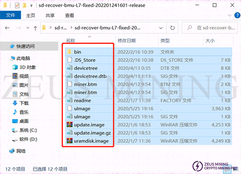Open the Desktop (桌面) sidebar folder
Viewport: 241px width, 174px height.
[21, 121]
